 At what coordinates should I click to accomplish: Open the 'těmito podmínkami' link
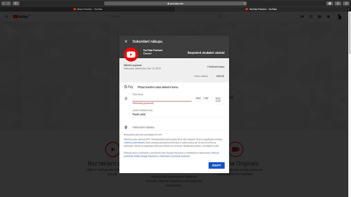click(135, 143)
